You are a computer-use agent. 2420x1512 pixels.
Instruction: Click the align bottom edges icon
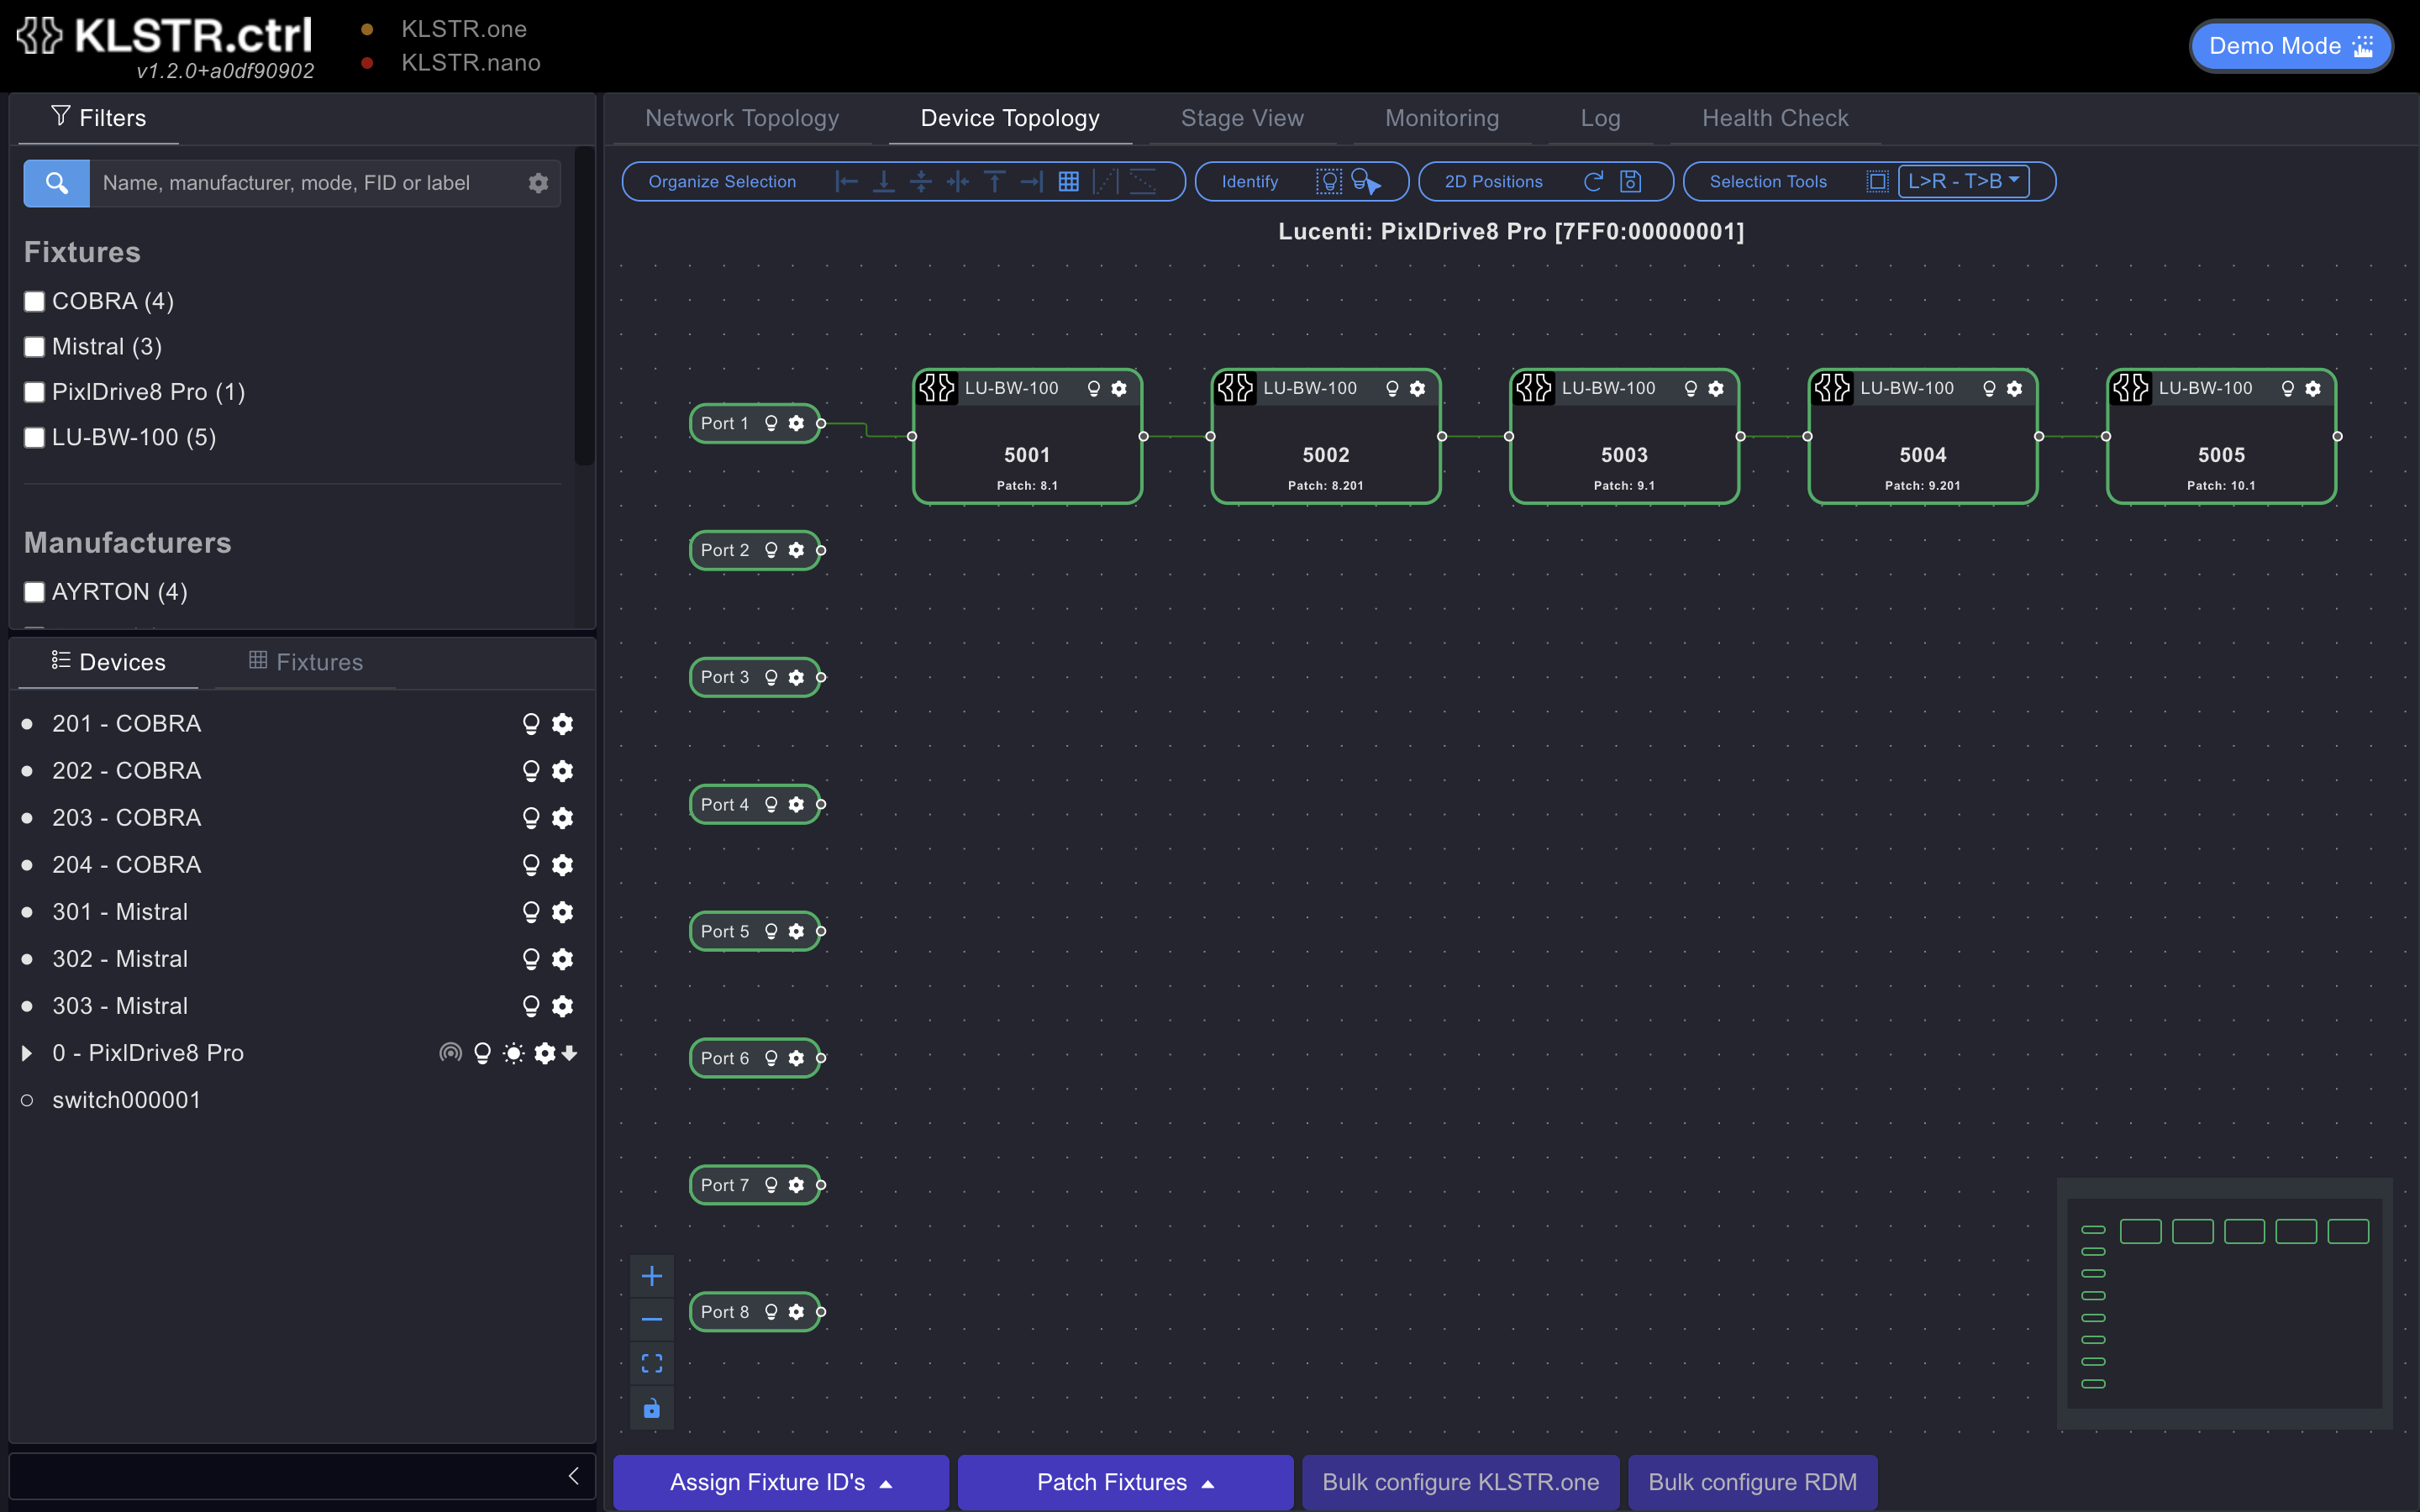pyautogui.click(x=884, y=181)
